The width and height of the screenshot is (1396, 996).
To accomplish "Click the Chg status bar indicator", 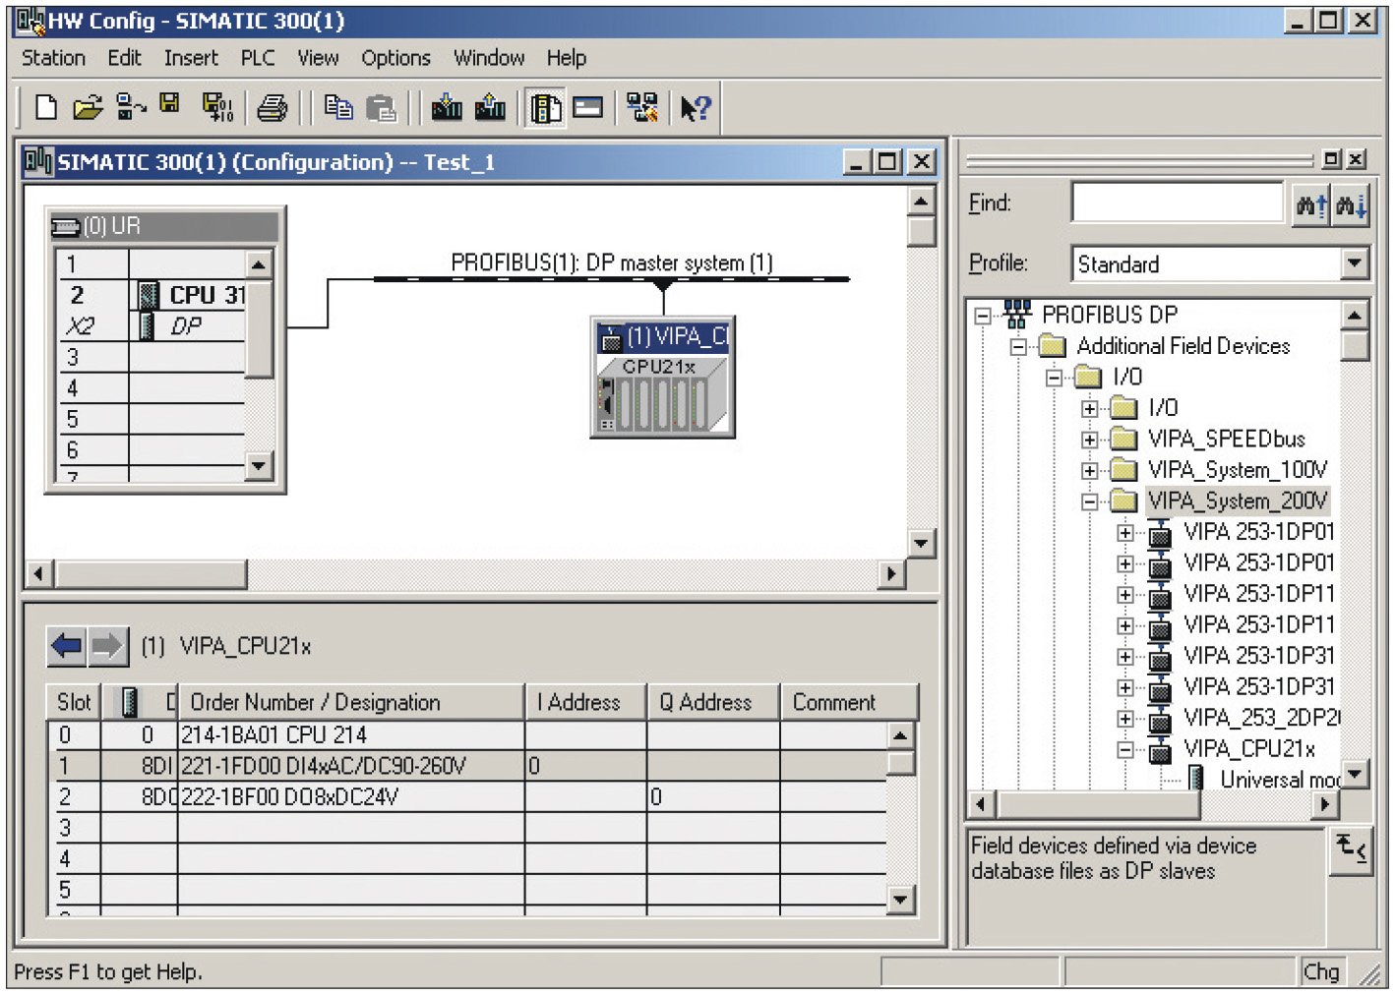I will (x=1321, y=971).
